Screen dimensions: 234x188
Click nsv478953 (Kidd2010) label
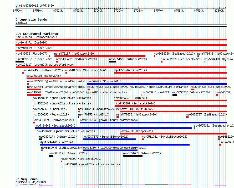point(94,114)
